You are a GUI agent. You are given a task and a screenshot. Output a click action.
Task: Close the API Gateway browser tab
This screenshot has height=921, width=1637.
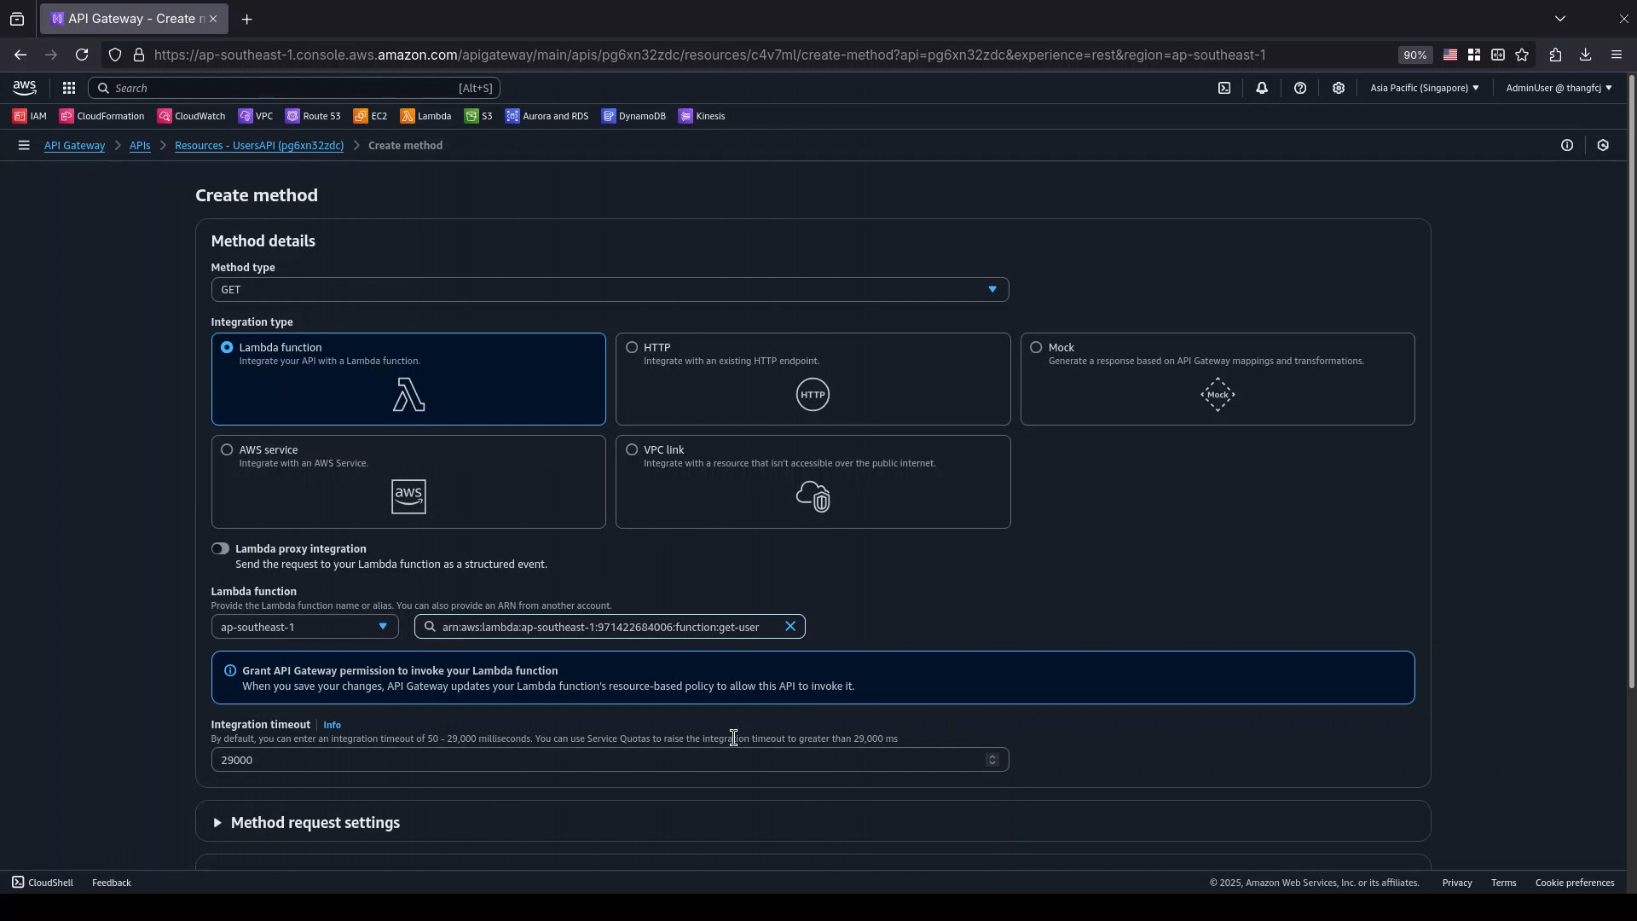click(x=213, y=19)
